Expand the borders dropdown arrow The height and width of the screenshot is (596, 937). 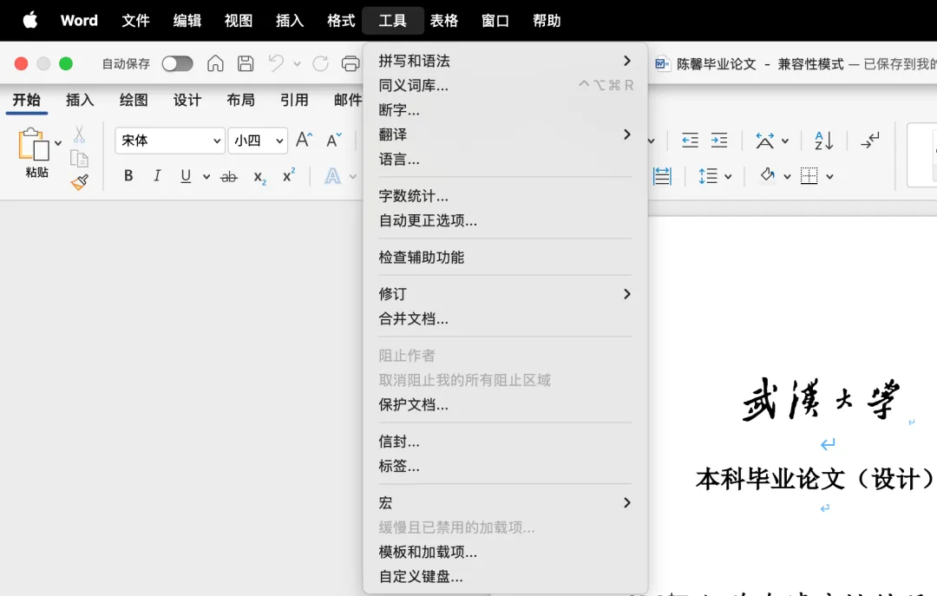pos(829,176)
